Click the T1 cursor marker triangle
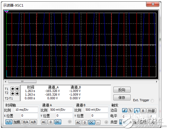 [x=6, y=11]
